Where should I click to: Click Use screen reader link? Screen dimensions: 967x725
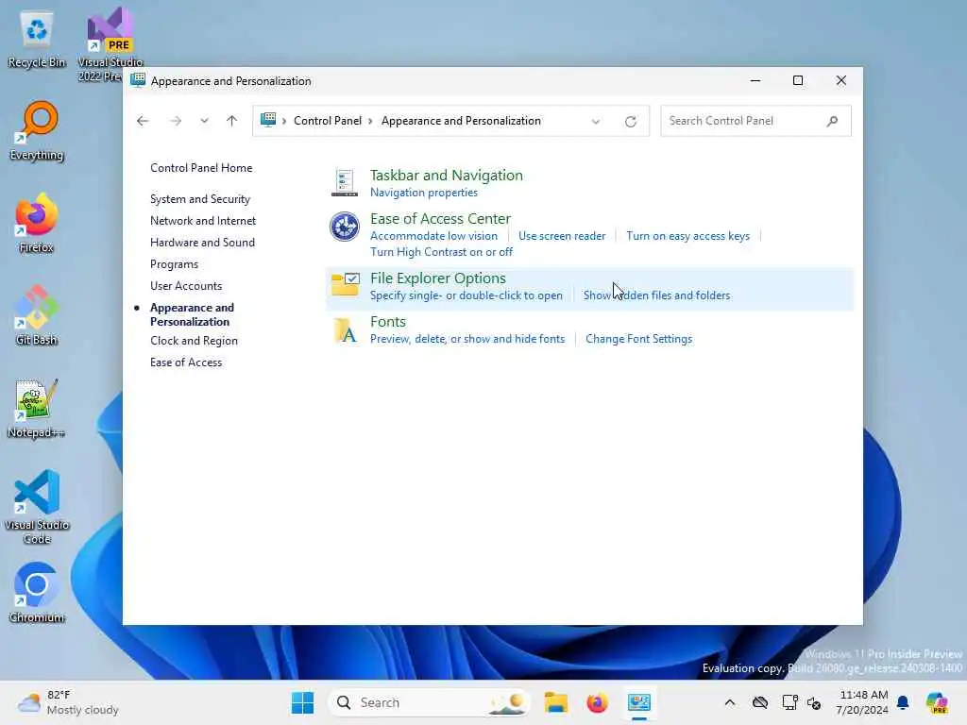(562, 235)
